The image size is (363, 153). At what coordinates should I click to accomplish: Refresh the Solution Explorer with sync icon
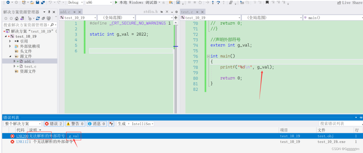pyautogui.click(x=38, y=18)
